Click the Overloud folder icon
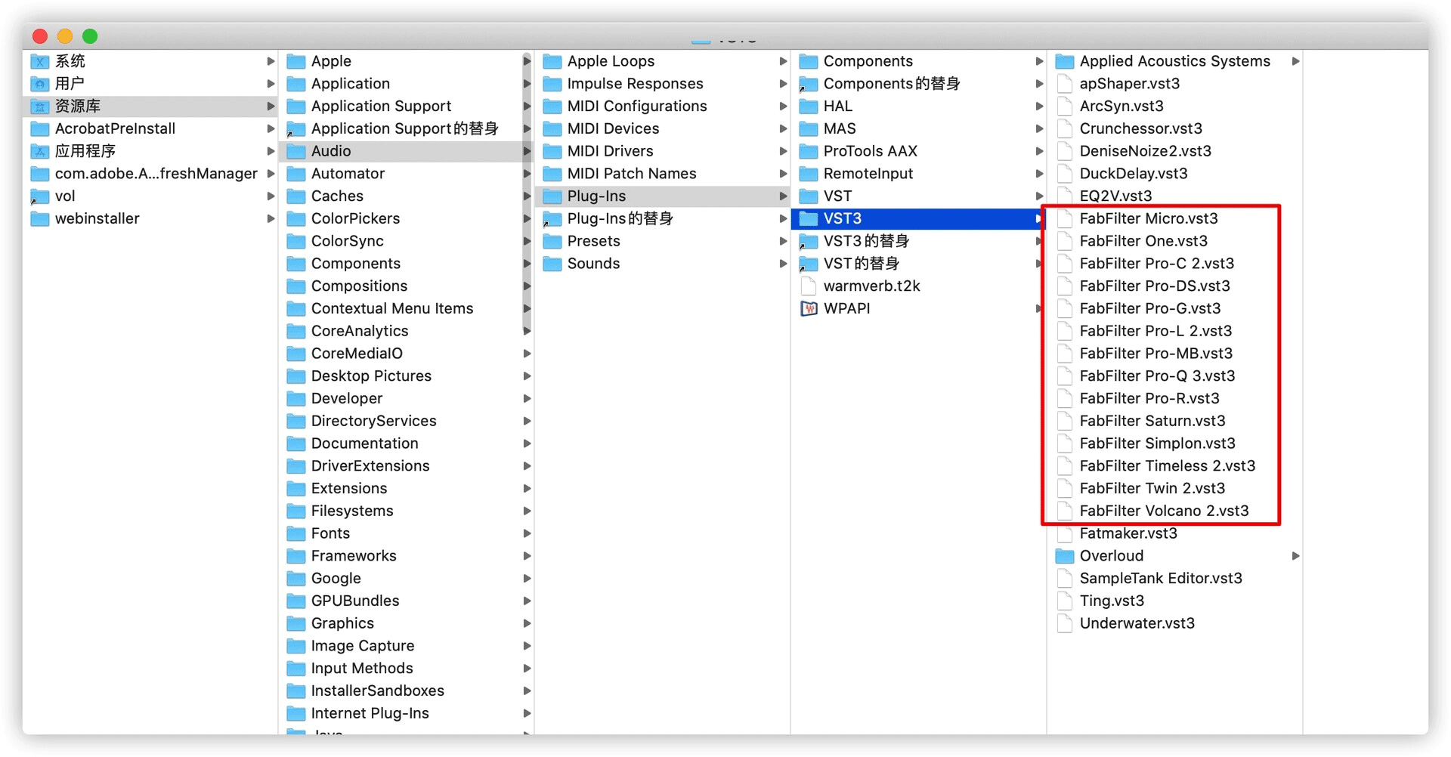Viewport: 1451px width, 757px height. (1065, 556)
